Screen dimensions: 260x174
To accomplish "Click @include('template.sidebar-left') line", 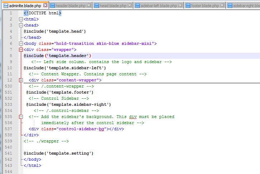I will [x=65, y=68].
